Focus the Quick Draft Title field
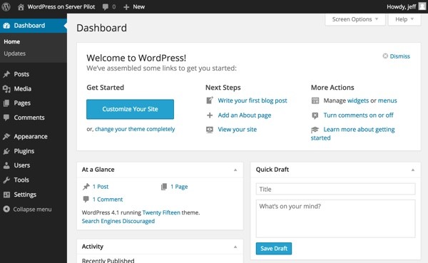The height and width of the screenshot is (263, 428). [335, 189]
